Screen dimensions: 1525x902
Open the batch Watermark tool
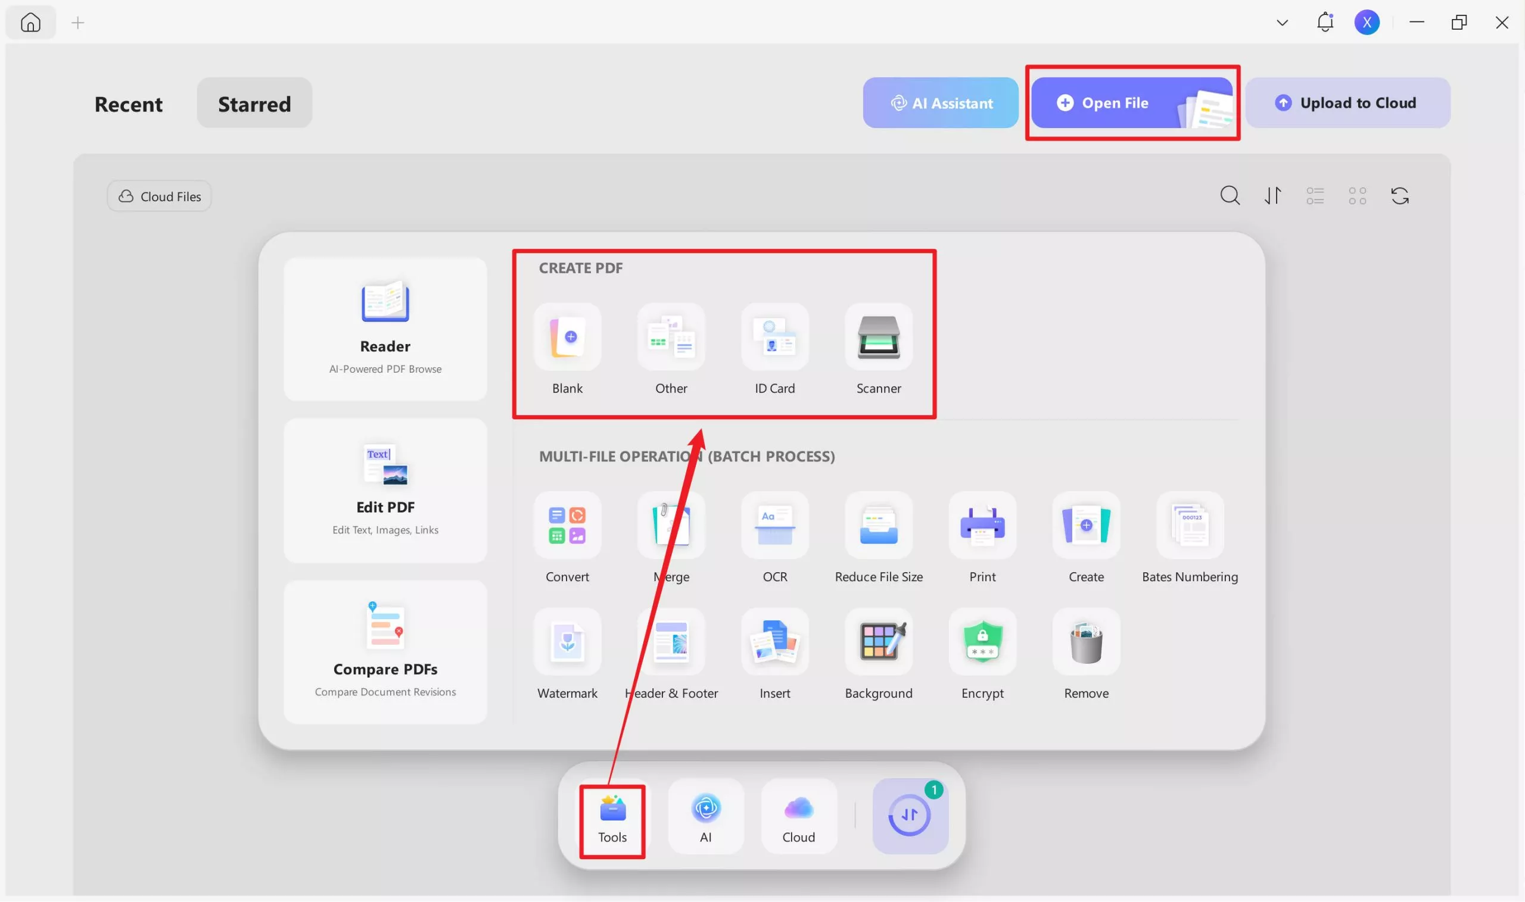(567, 642)
